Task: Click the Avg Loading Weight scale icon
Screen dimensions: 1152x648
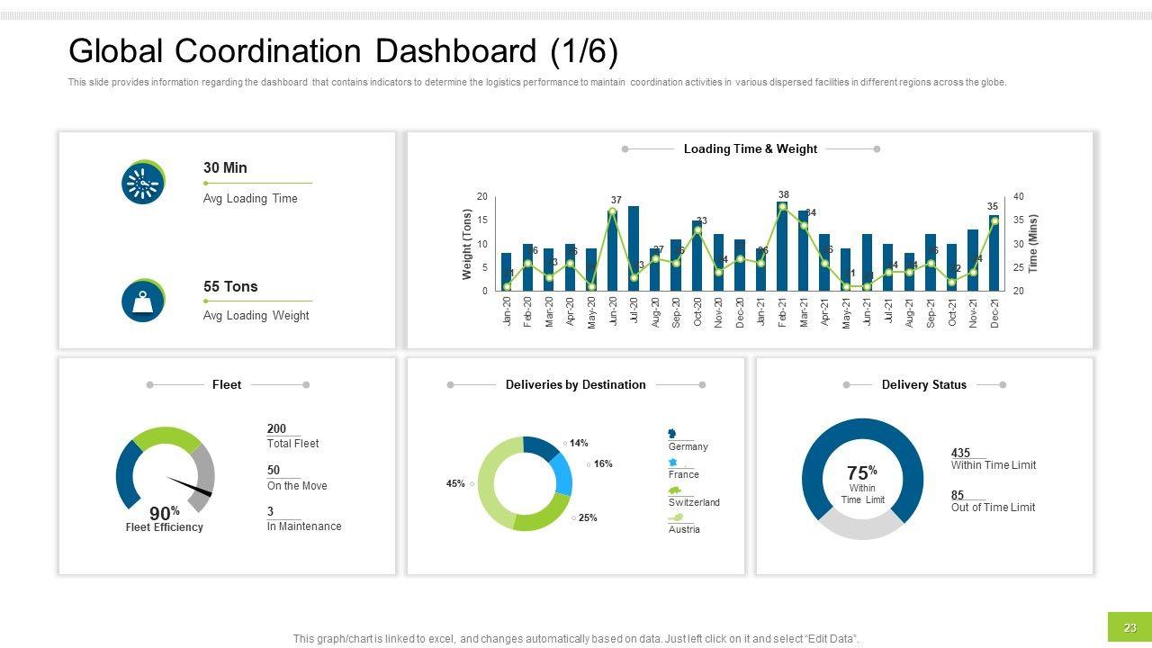Action: [142, 301]
